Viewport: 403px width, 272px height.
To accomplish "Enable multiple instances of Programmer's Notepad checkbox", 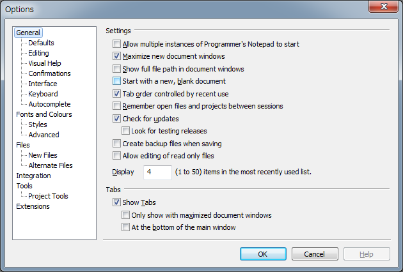I will pyautogui.click(x=116, y=44).
